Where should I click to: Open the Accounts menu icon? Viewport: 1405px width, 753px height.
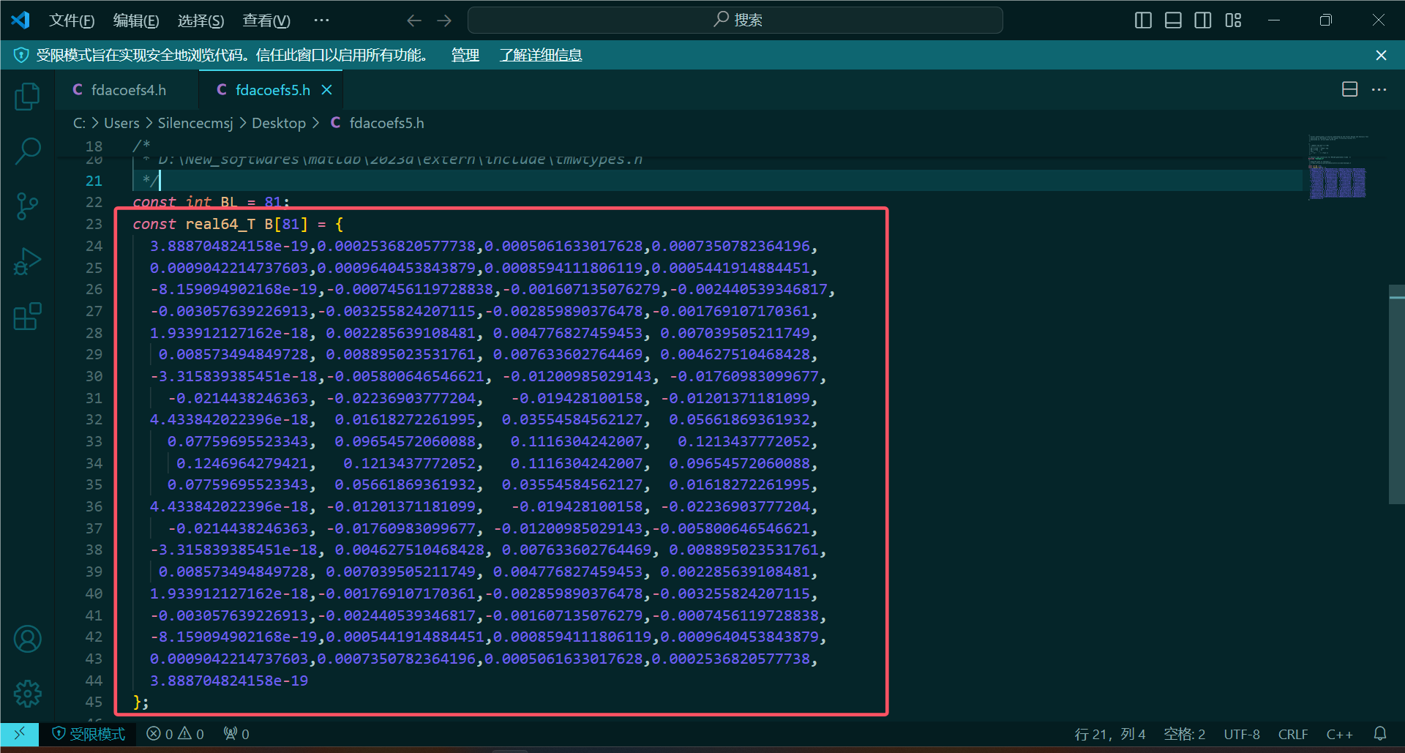[28, 639]
